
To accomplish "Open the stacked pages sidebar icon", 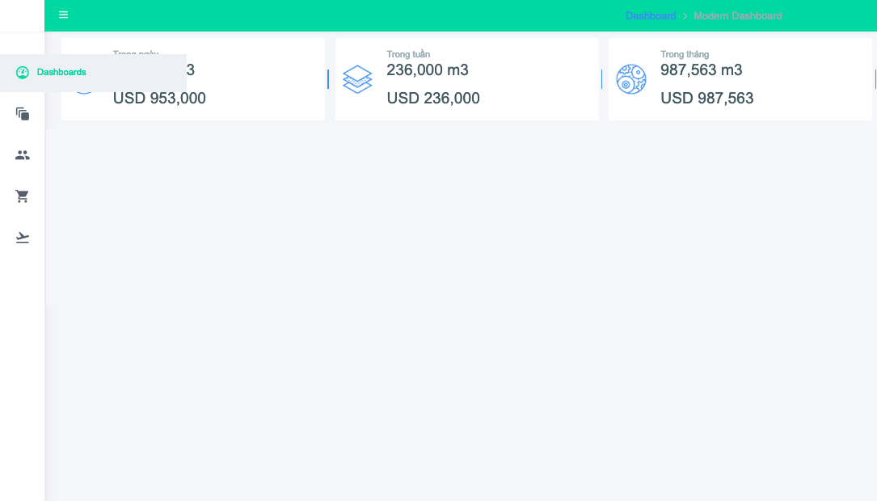I will pos(23,114).
